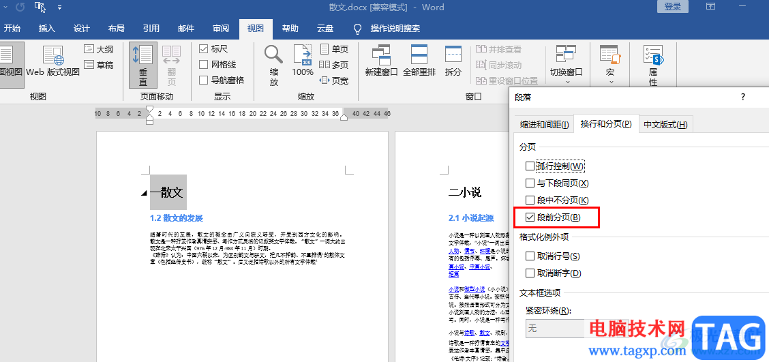The width and height of the screenshot is (769, 362).
Task: Click the right indent marker on ruler
Action: click(x=344, y=117)
